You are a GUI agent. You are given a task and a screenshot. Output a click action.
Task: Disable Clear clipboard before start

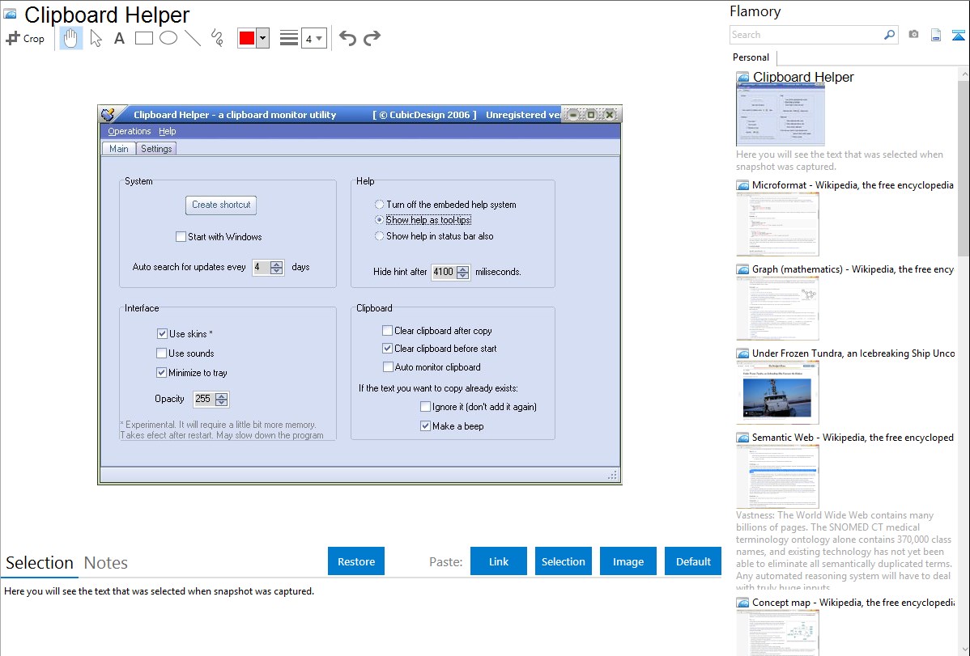coord(387,349)
